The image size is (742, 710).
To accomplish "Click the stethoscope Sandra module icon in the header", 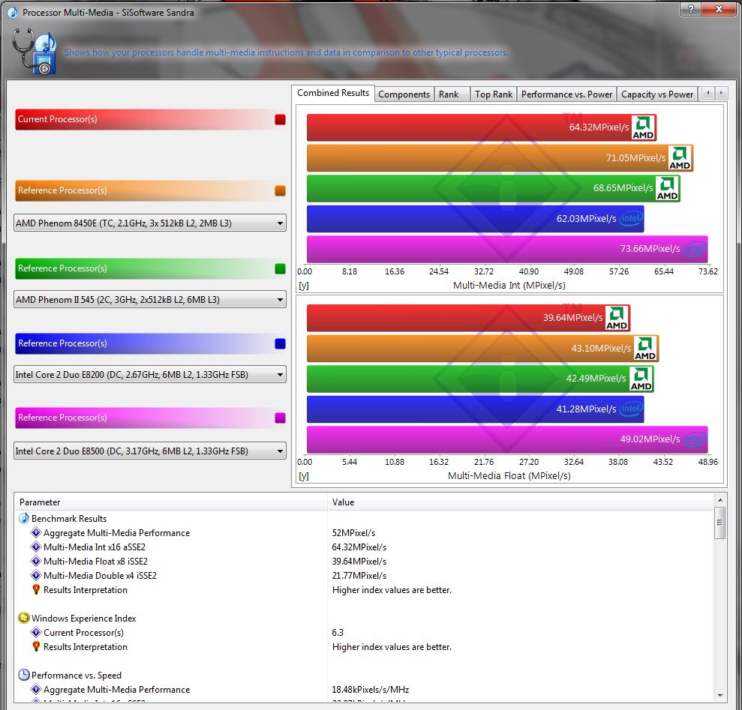I will [x=34, y=51].
